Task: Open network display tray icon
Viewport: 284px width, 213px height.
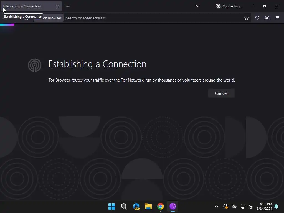Action: [243, 206]
